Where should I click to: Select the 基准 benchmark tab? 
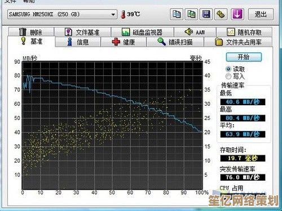[x=32, y=41]
